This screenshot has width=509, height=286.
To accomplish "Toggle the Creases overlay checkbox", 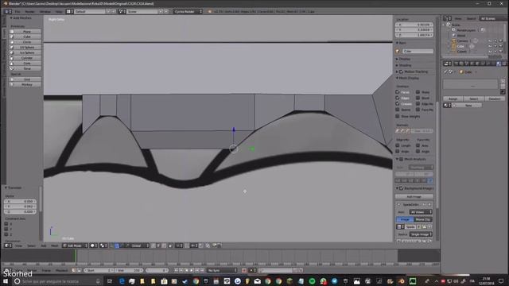I will coord(398,104).
